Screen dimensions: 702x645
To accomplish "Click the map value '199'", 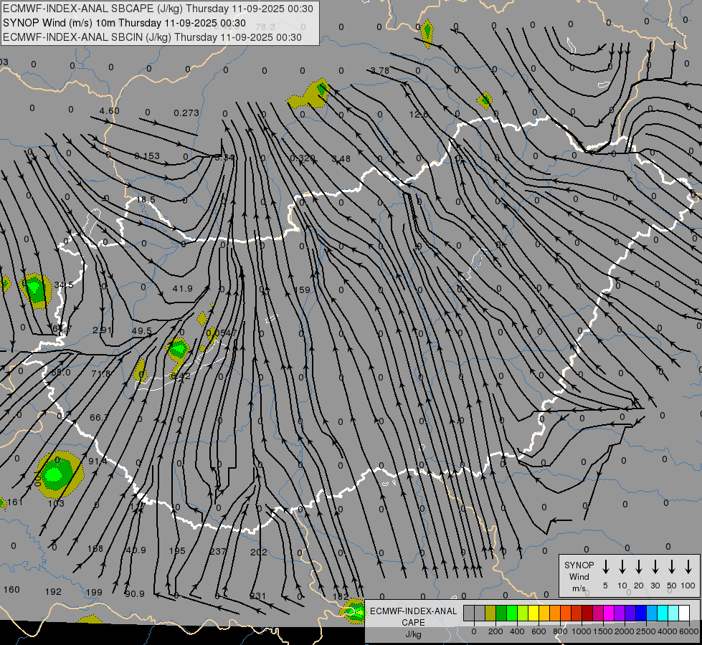I will pos(93,592).
